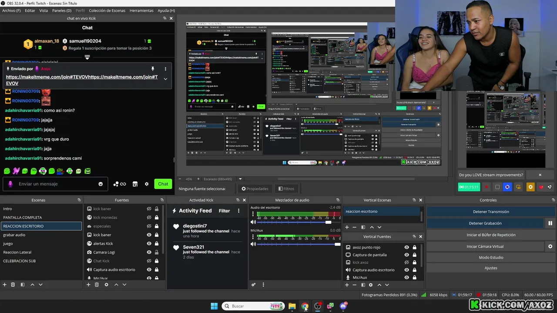Open the pinned makeitmeme.com link
The height and width of the screenshot is (313, 557).
[x=82, y=80]
